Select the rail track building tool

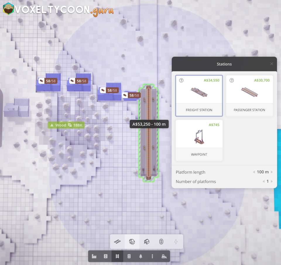click(x=117, y=242)
